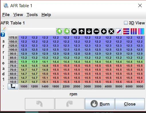Select the 14.5 cell at 75.0 load, 1200 rpm
146x113 pixels.
click(34, 66)
